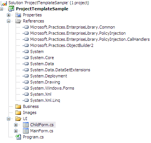This screenshot has height=143, width=151.
Task: Click the Program.cs C# file icon
Action: (18, 137)
